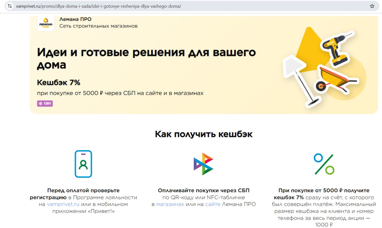The height and width of the screenshot is (228, 382).
Task: Open the "магазинах" link
Action: (x=170, y=204)
